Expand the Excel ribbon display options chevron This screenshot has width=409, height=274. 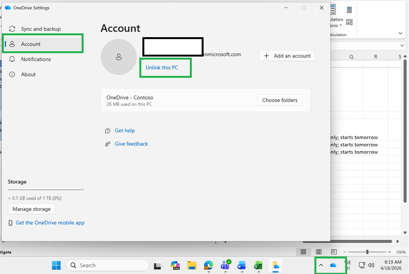coord(400,33)
